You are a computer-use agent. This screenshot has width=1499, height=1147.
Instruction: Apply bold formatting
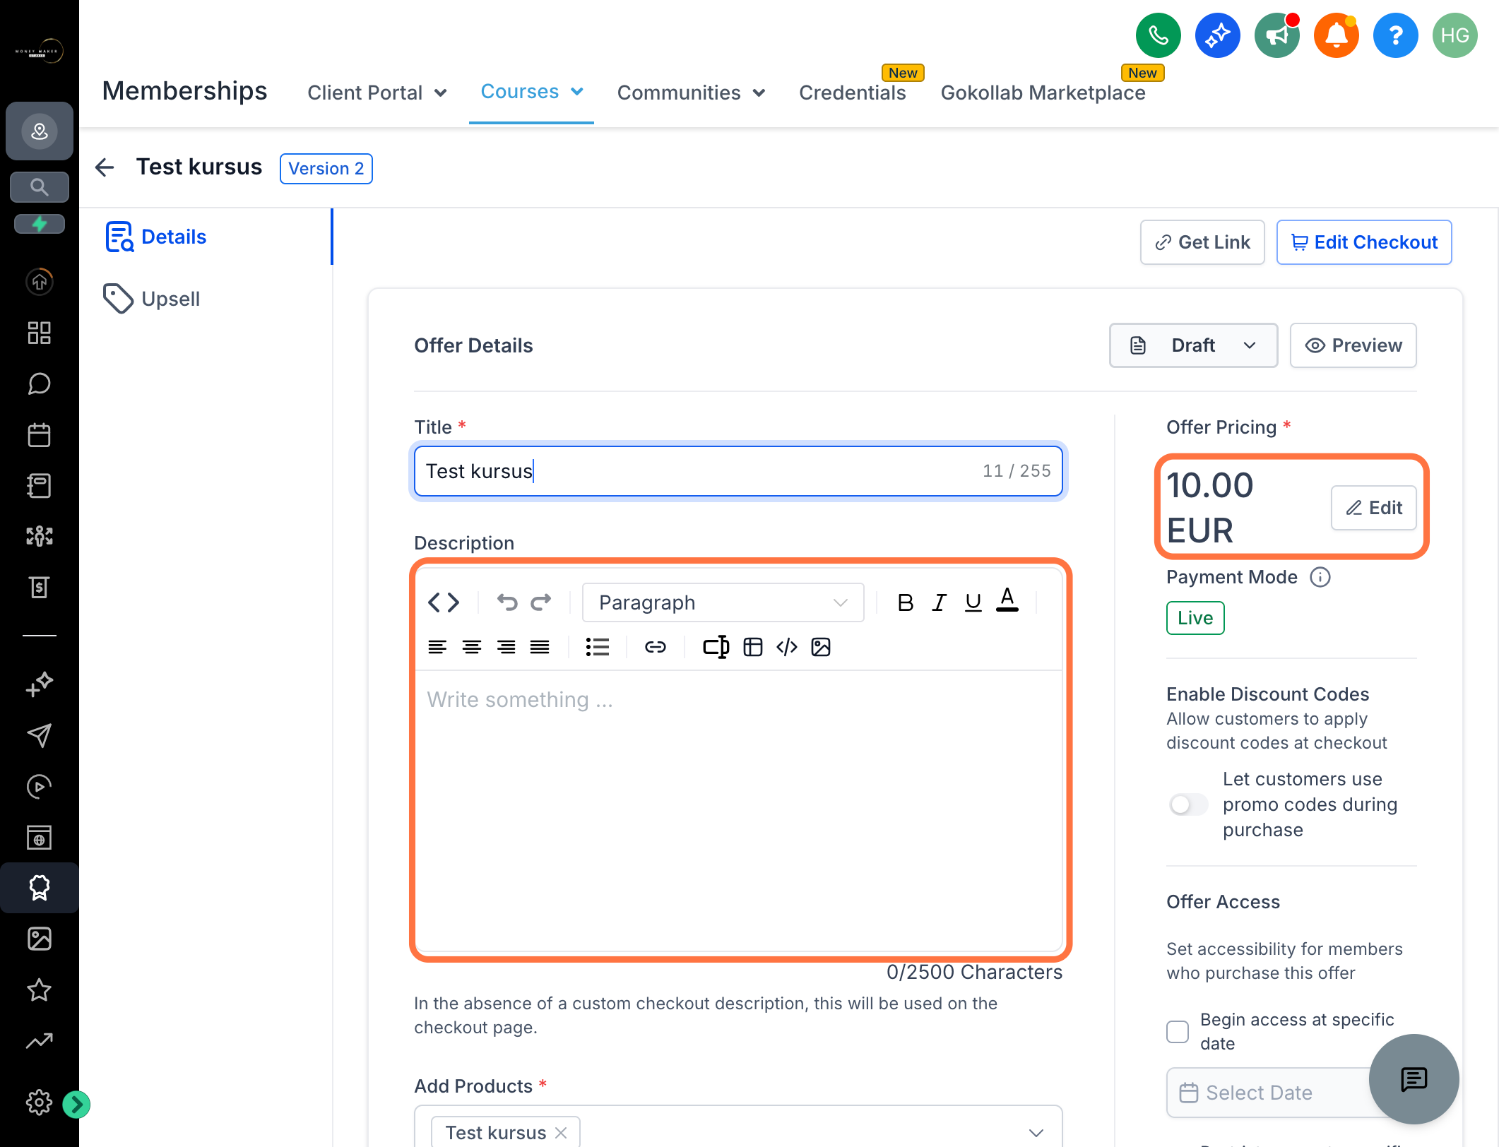click(x=905, y=602)
